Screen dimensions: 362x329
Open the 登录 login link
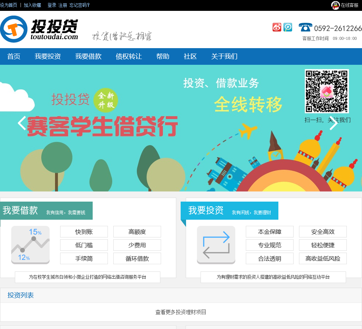52,5
